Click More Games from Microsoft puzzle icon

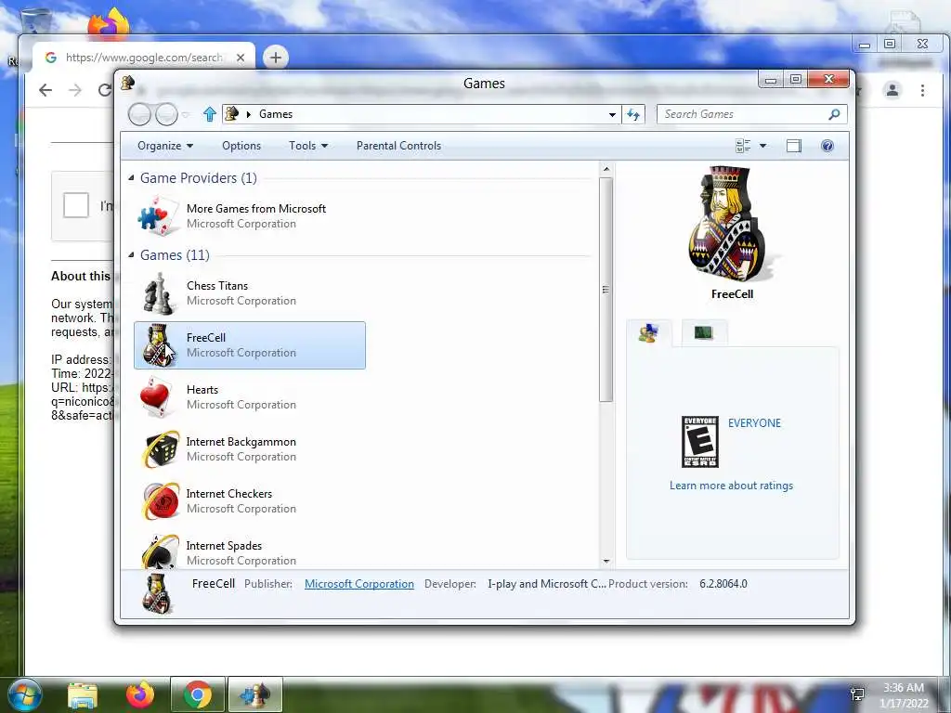coord(158,215)
